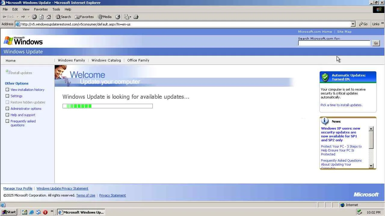Open the Tools menu
The image size is (385, 216).
point(56,9)
